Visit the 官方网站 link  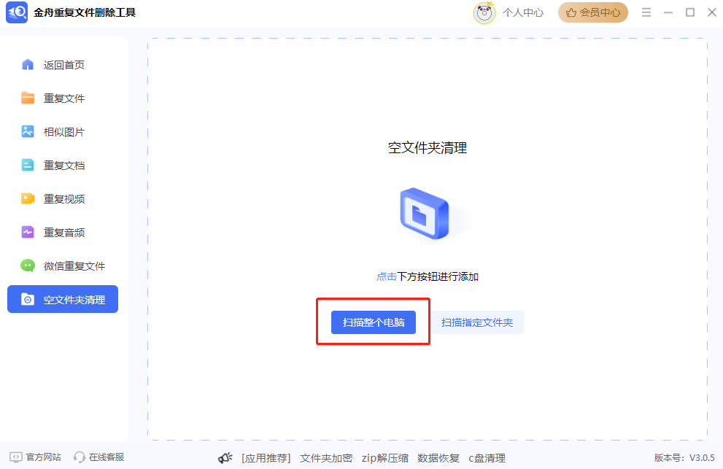pos(43,457)
